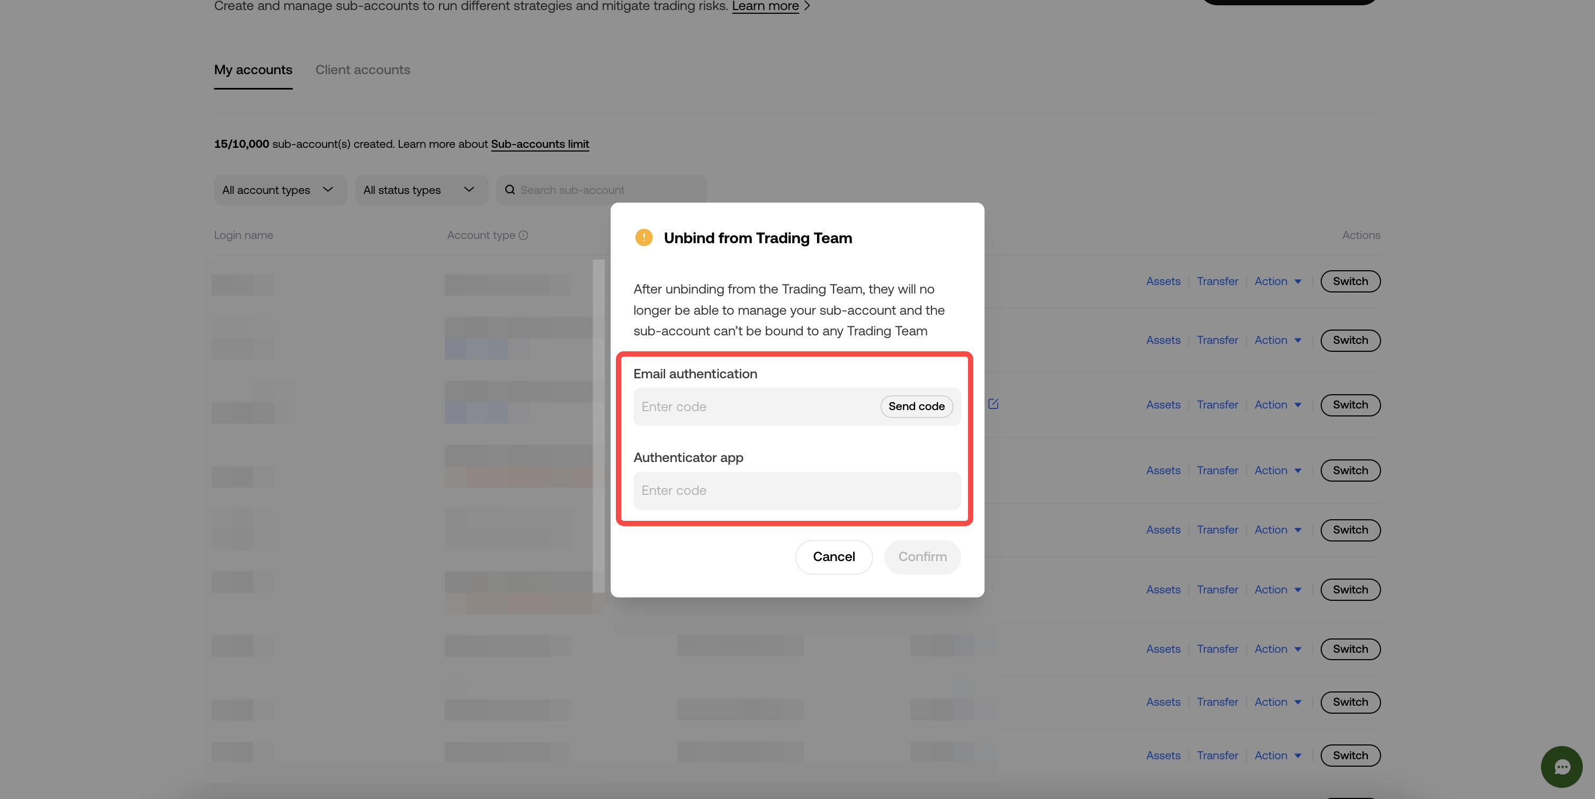Click Switch in the ninth row
1595x799 pixels.
click(x=1350, y=756)
